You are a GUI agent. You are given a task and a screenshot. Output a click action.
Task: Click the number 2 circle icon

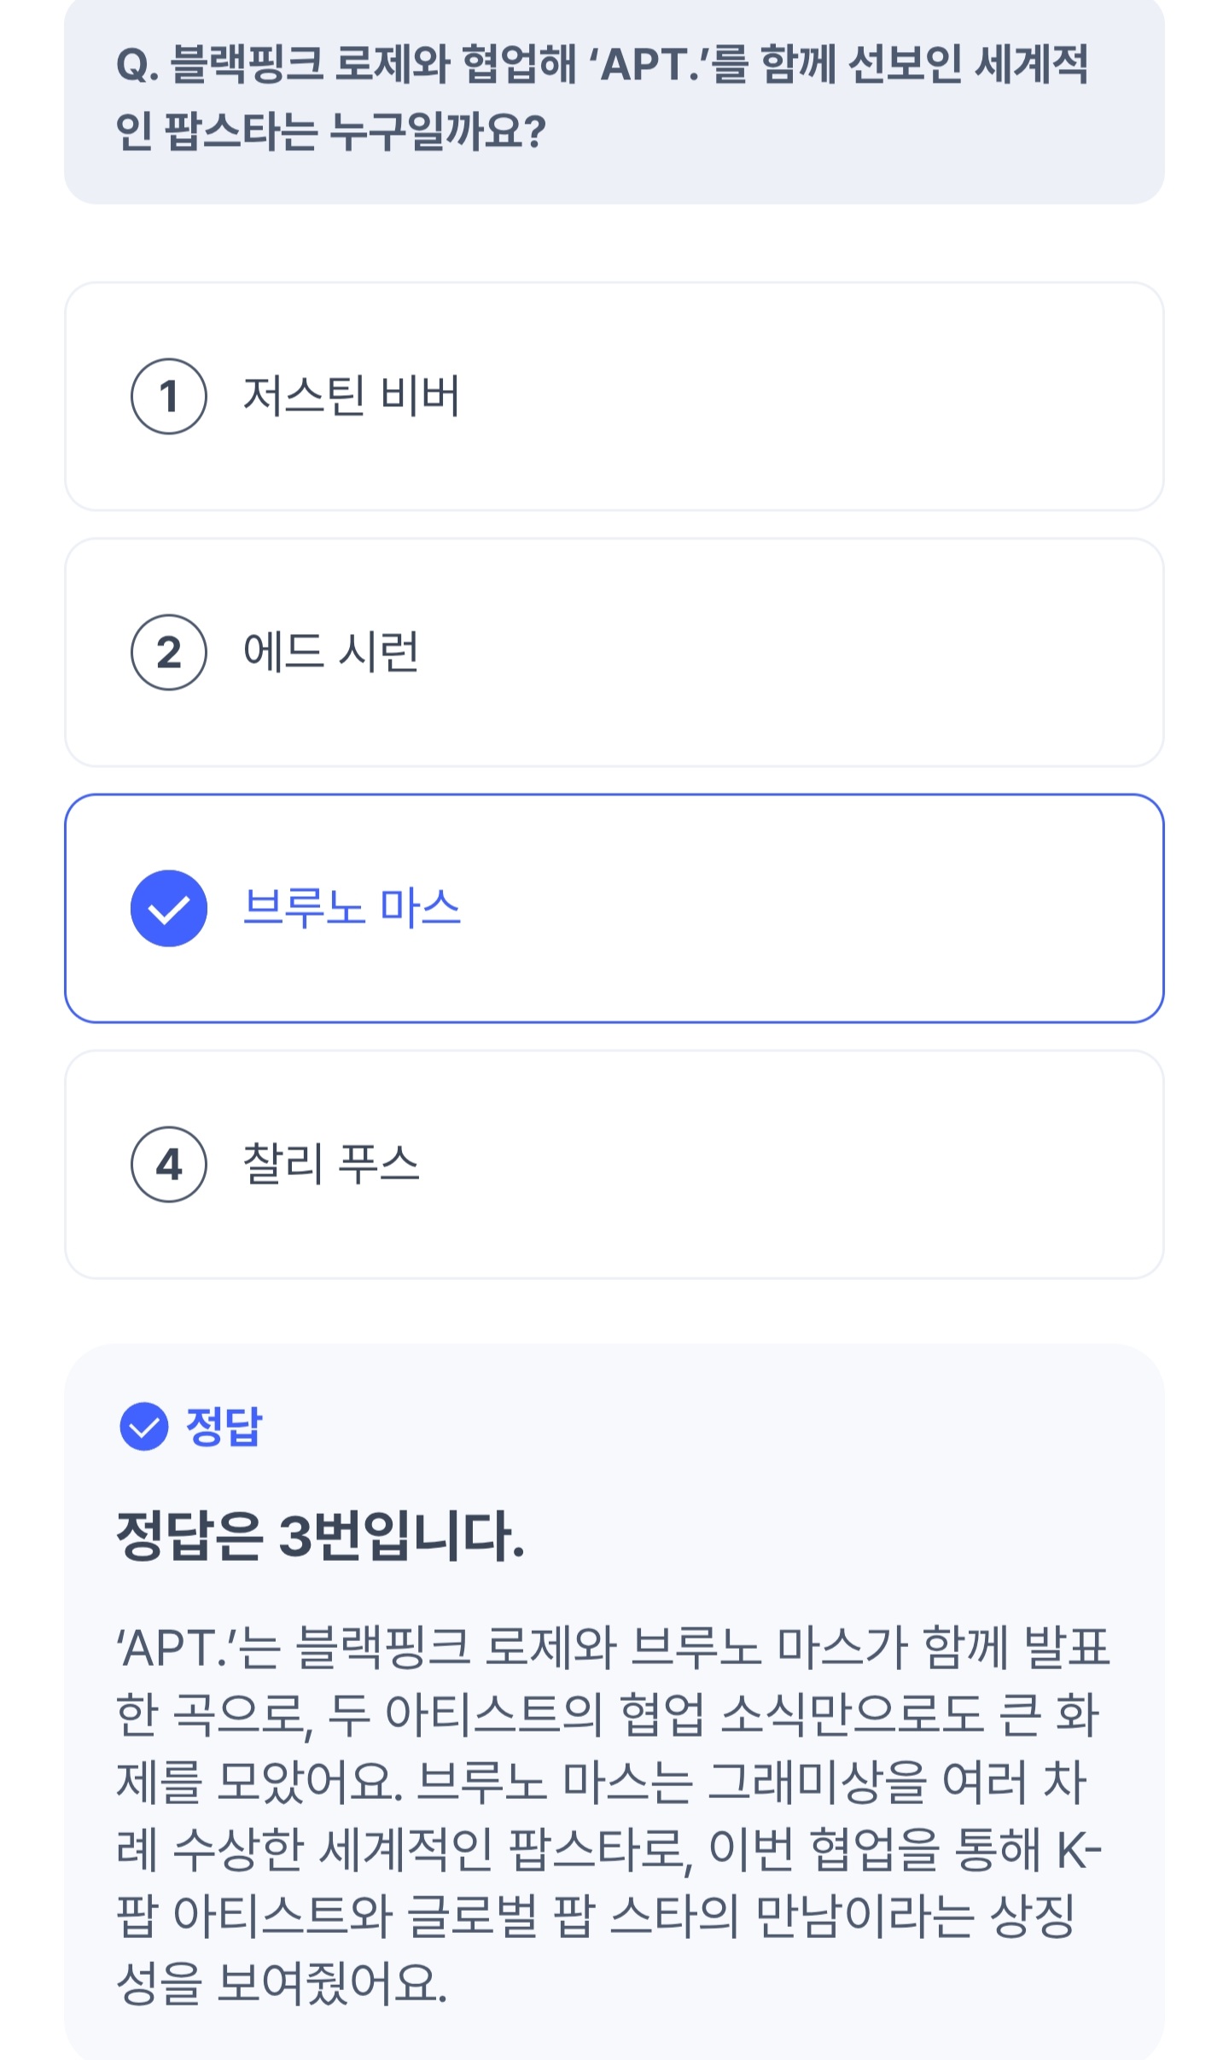pos(168,652)
